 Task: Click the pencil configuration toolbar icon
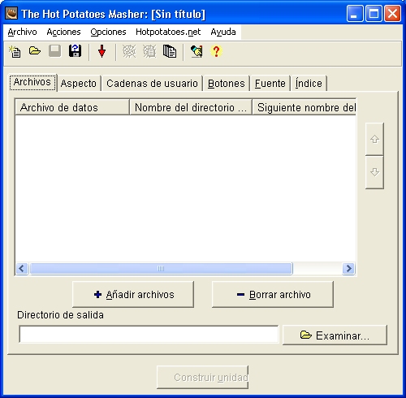pos(197,51)
